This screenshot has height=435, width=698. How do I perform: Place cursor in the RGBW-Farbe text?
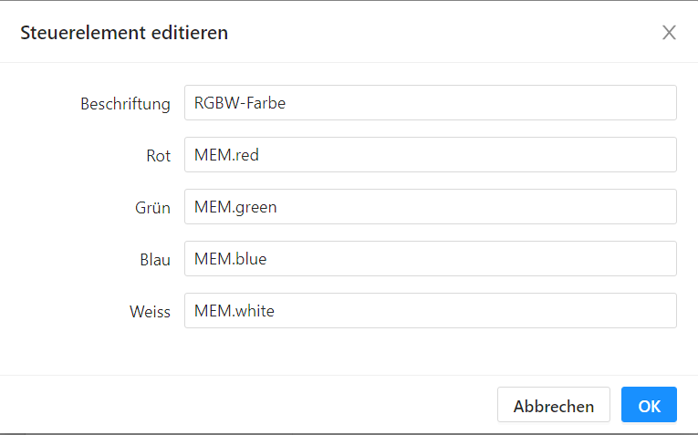click(240, 103)
